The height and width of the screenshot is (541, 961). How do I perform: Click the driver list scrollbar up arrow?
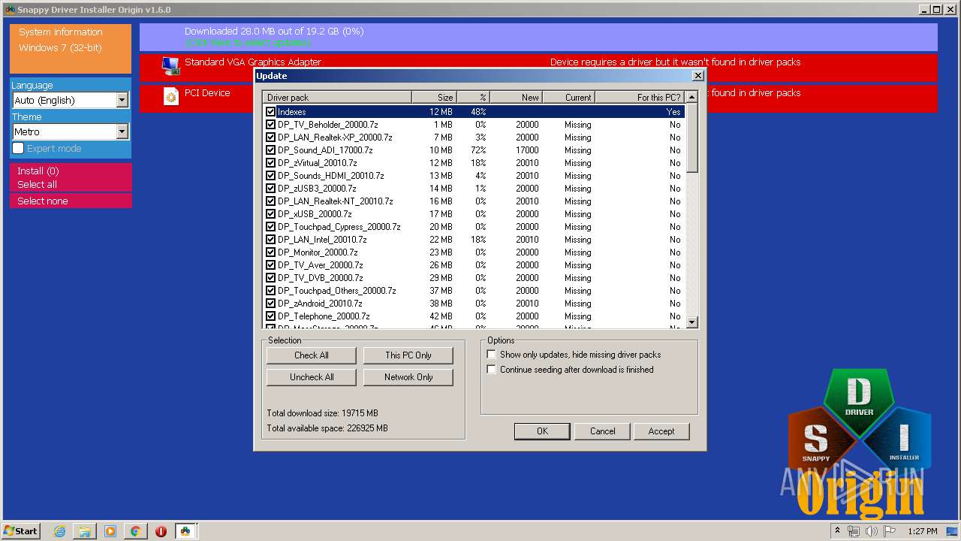pyautogui.click(x=692, y=96)
